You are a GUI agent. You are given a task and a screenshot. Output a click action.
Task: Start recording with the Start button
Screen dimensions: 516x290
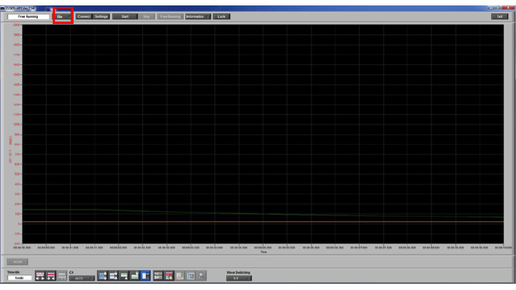(x=125, y=16)
